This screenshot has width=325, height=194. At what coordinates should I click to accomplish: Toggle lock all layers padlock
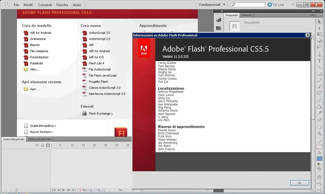[x=43, y=145]
